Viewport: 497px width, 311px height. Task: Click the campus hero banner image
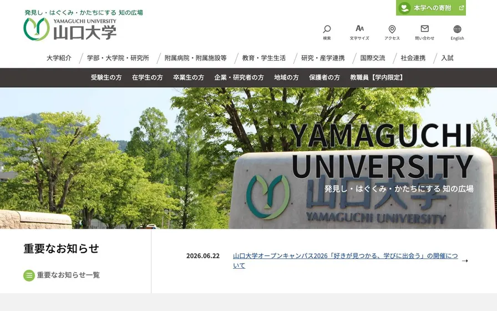248,158
